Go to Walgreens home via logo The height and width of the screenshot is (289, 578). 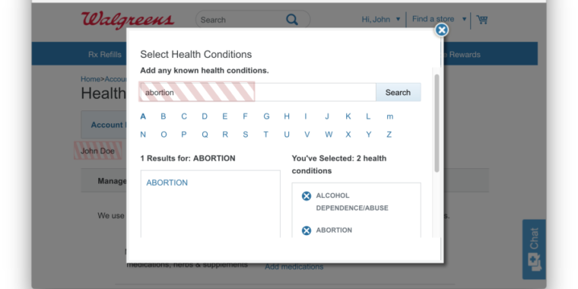[x=128, y=20]
